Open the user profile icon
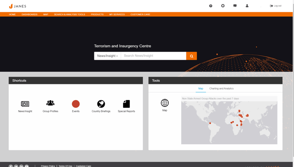The image size is (294, 167). (x=247, y=6)
